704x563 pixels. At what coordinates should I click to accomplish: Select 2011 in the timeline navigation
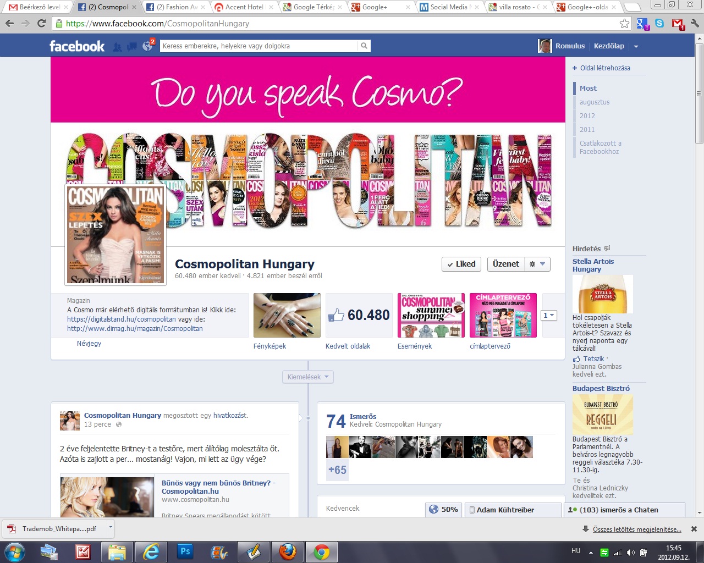click(x=587, y=130)
